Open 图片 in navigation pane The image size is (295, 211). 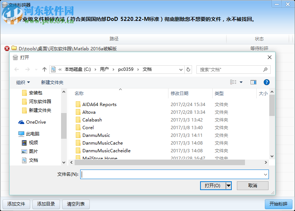33,151
